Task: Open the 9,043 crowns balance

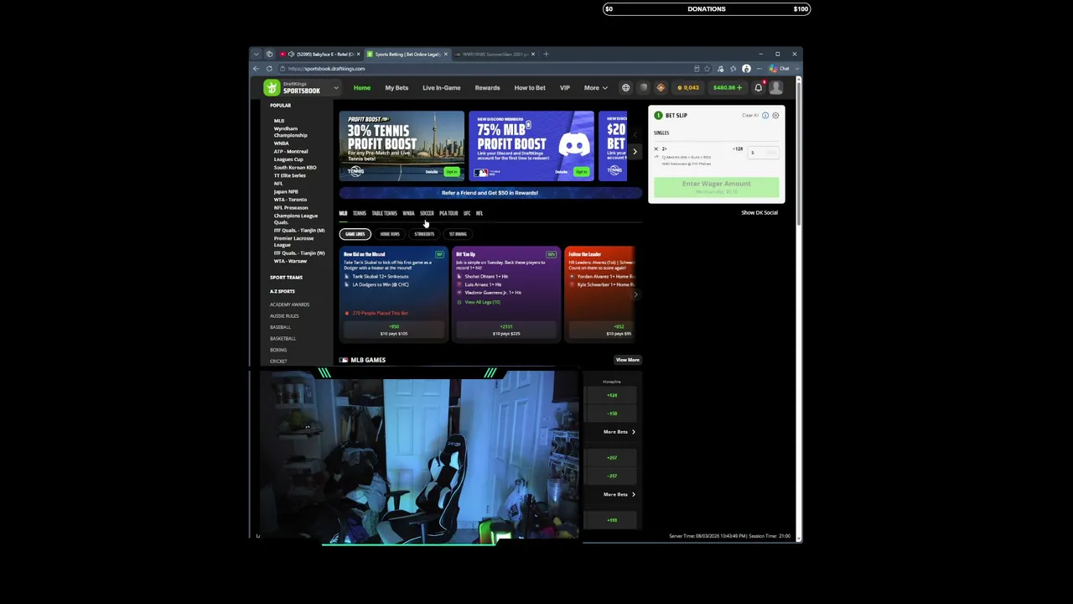Action: tap(688, 87)
